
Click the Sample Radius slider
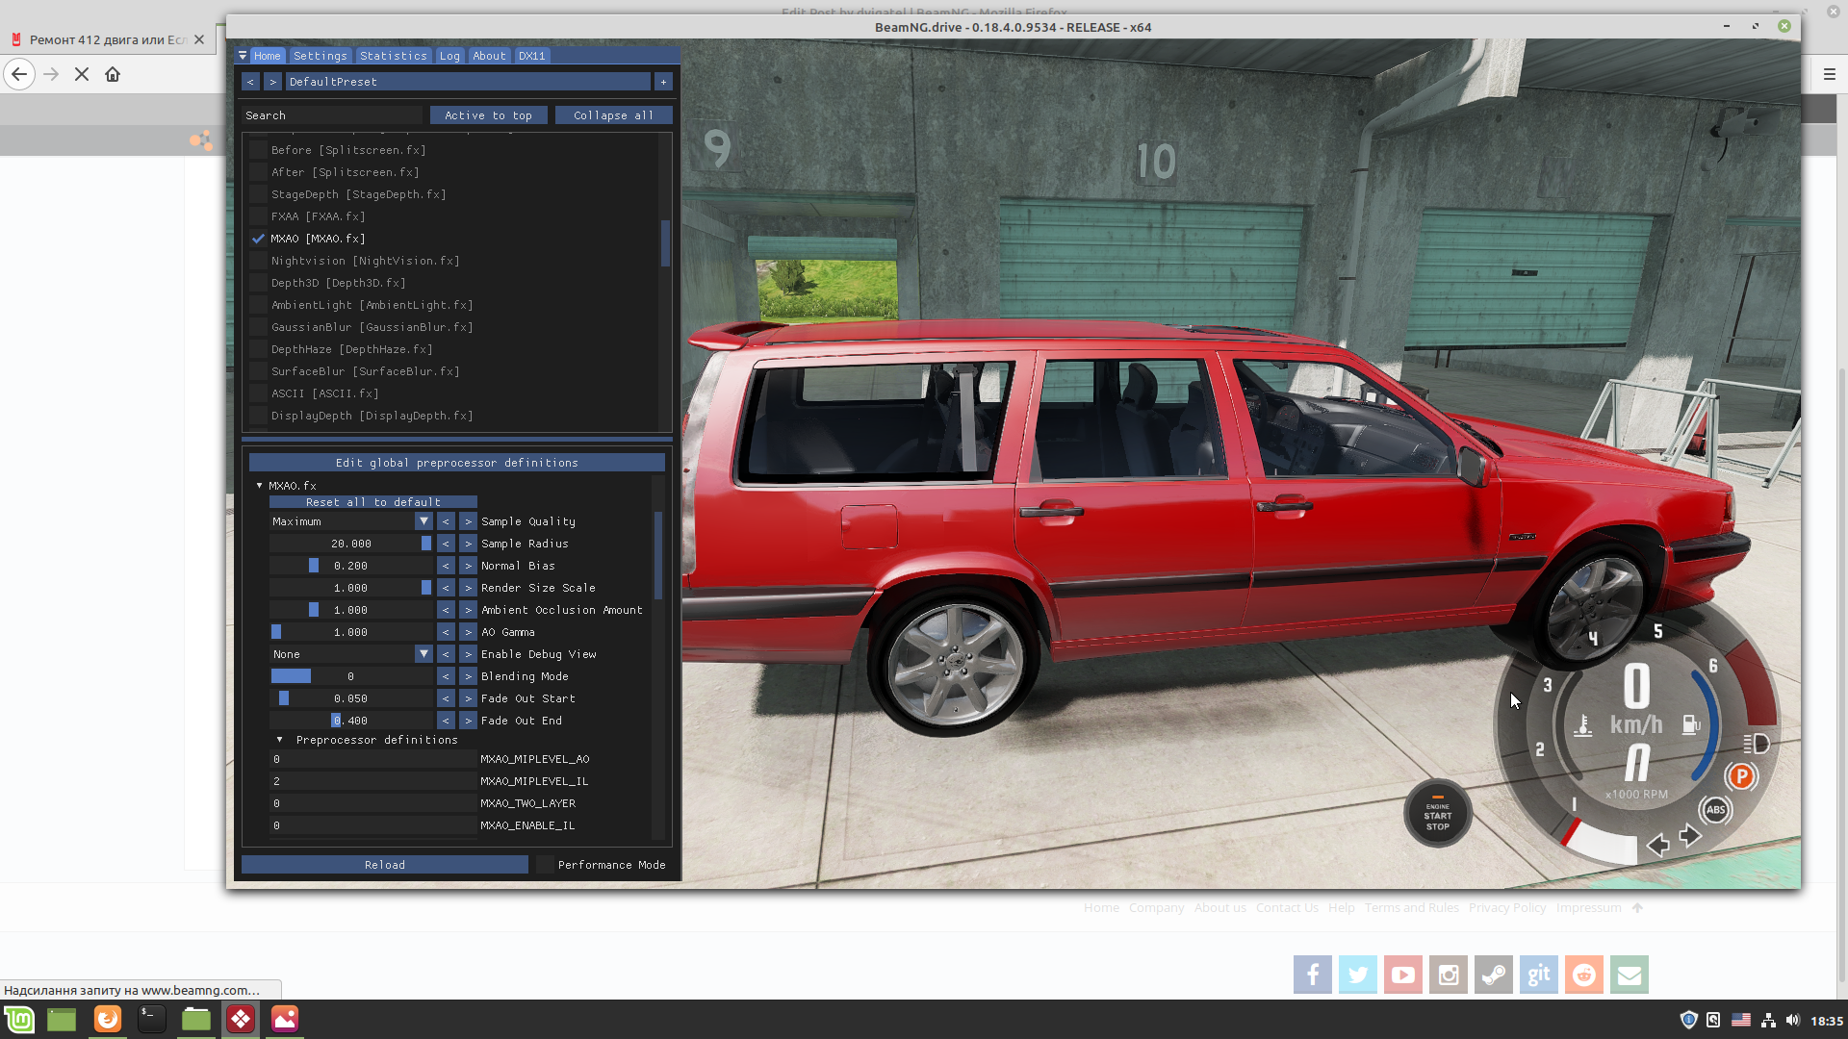[351, 544]
